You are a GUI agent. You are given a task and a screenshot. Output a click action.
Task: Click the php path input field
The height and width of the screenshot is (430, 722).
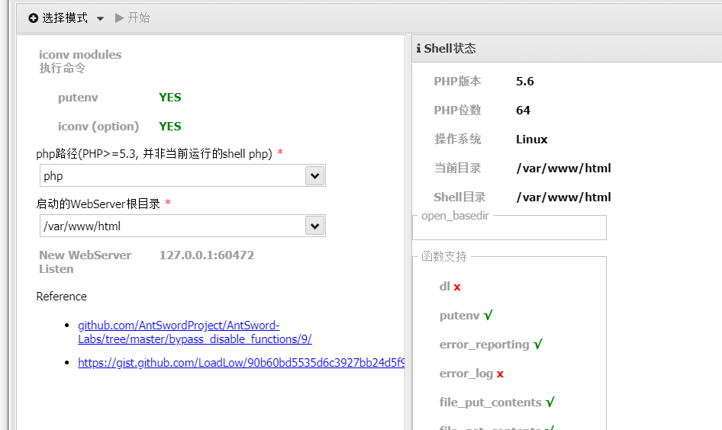[x=172, y=175]
